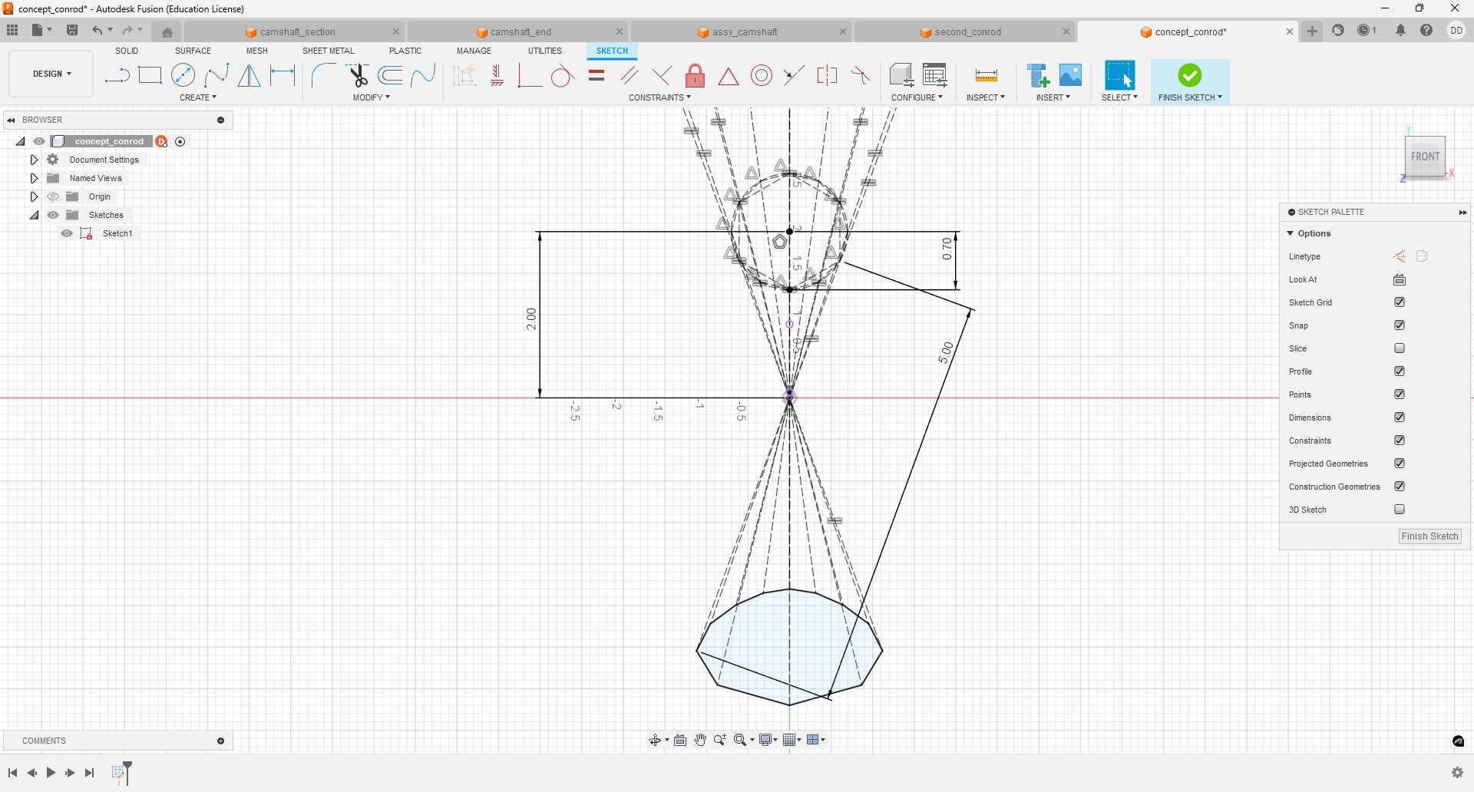
Task: Click the Finish Sketch palette button
Action: click(x=1430, y=536)
